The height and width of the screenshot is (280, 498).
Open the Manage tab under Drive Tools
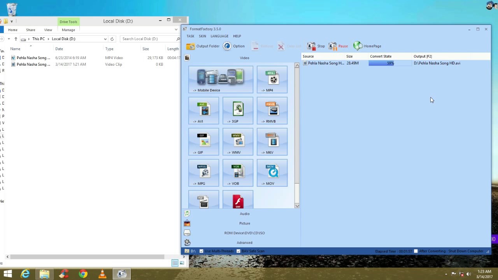[x=68, y=30]
